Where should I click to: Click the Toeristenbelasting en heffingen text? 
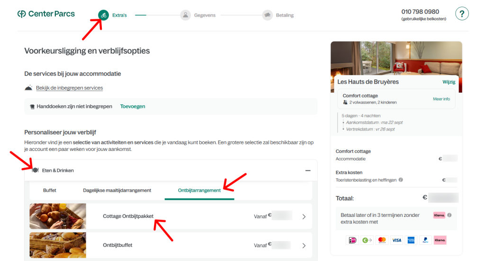(366, 180)
